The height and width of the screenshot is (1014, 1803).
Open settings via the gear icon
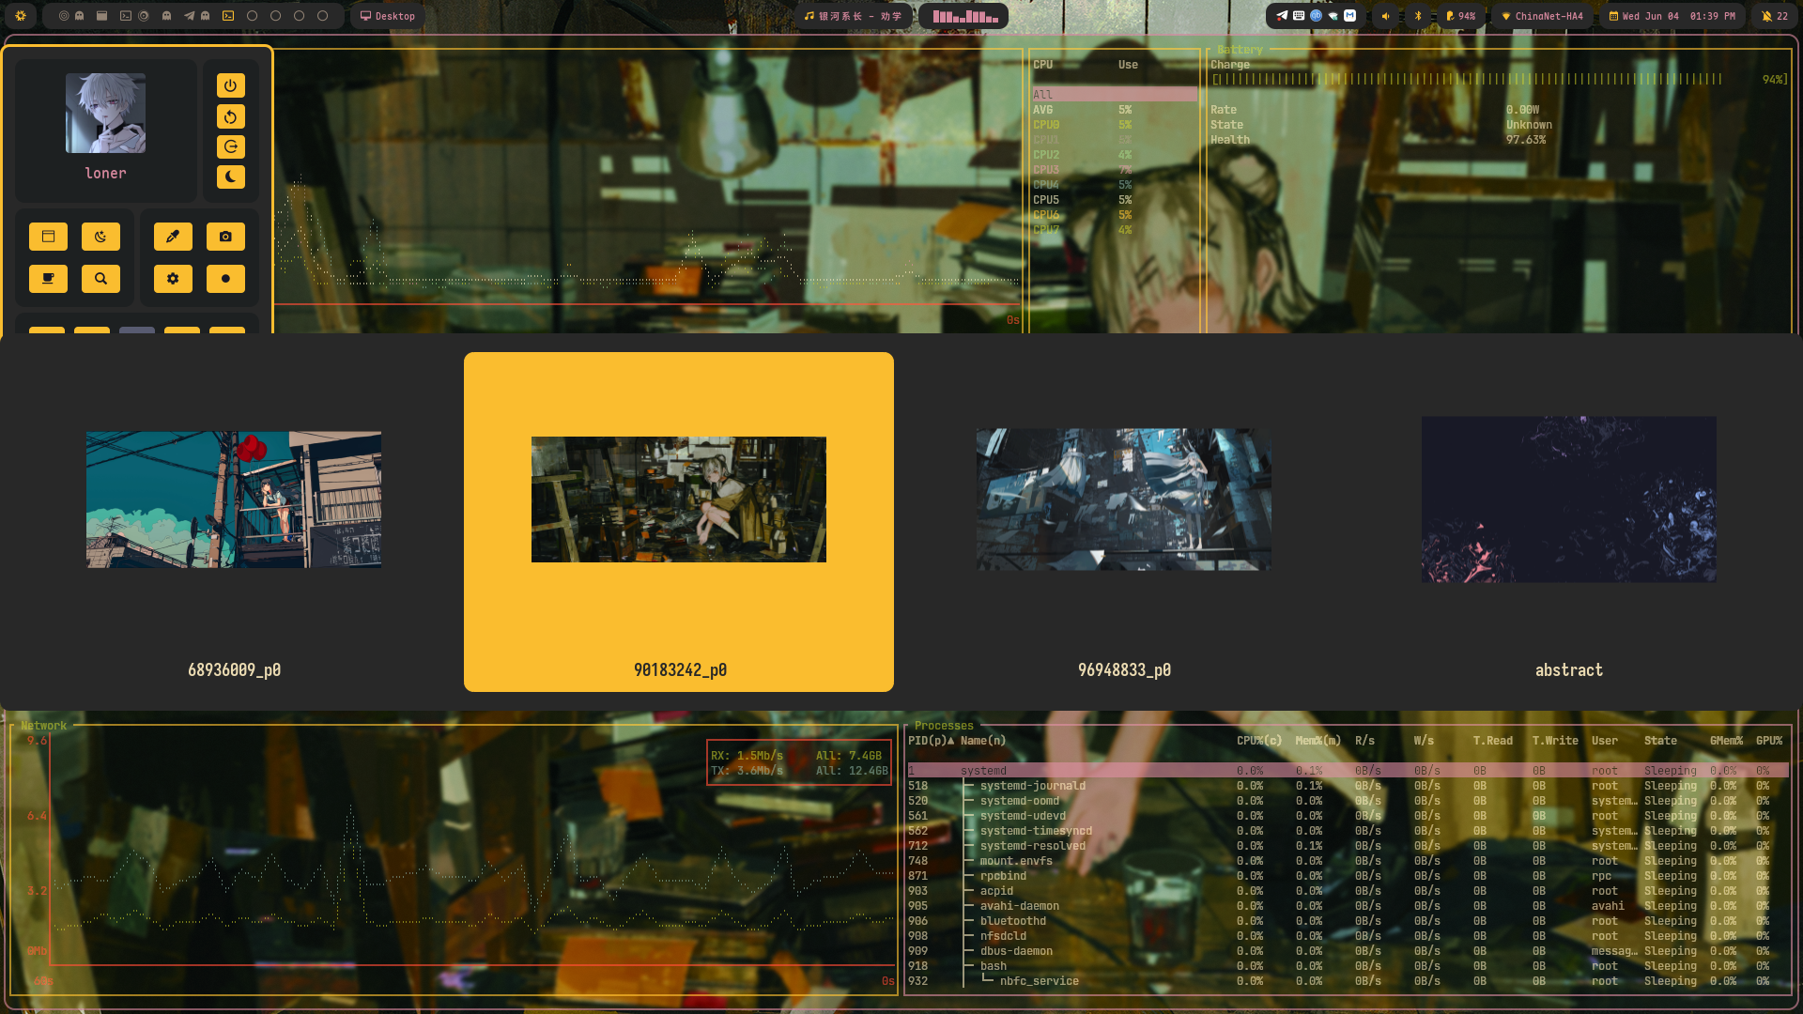pos(173,279)
